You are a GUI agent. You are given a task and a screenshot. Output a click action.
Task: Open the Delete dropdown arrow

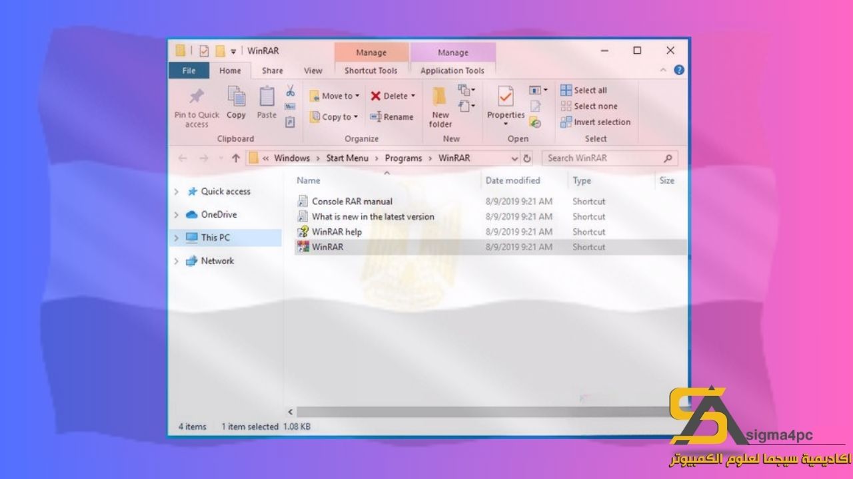[413, 96]
